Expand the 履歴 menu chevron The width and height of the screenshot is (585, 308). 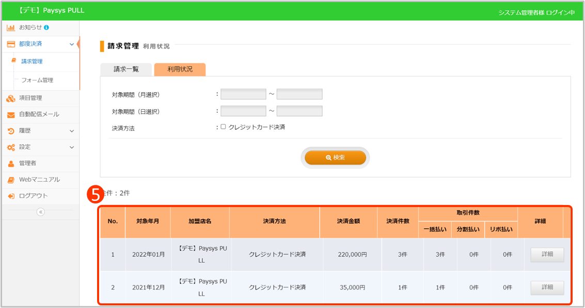pyautogui.click(x=72, y=131)
